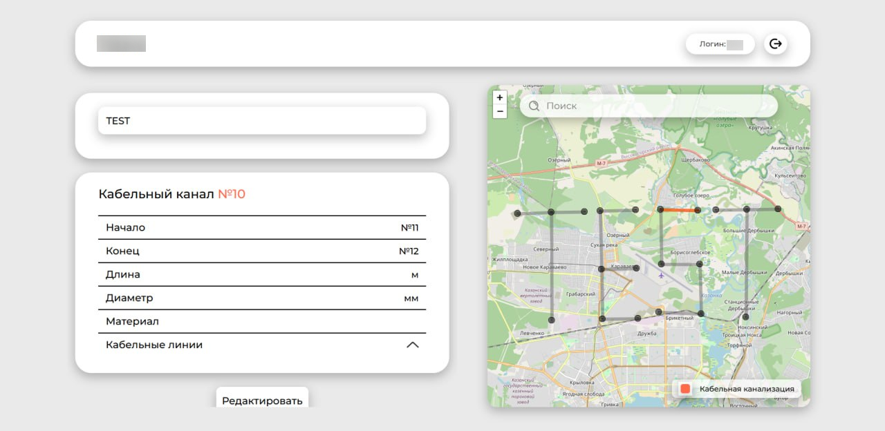Click the Жилплощадка label on the map

[x=509, y=260]
